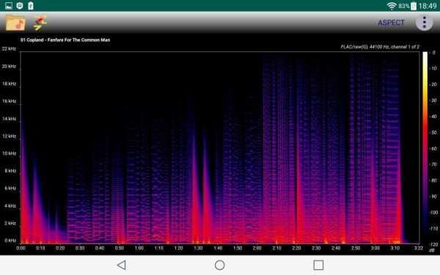Image resolution: width=440 pixels, height=275 pixels.
Task: Click the -120 dB scale label
Action: point(433,245)
